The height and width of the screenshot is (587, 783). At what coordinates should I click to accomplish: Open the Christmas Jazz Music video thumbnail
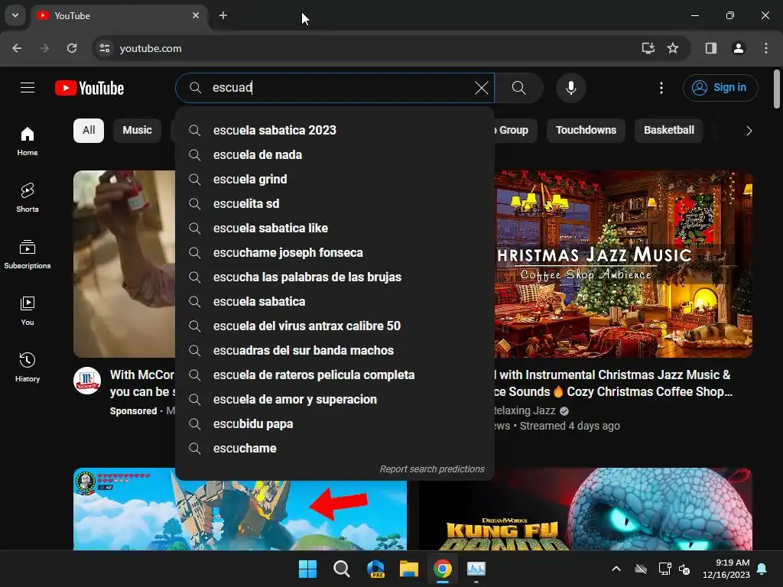[623, 264]
